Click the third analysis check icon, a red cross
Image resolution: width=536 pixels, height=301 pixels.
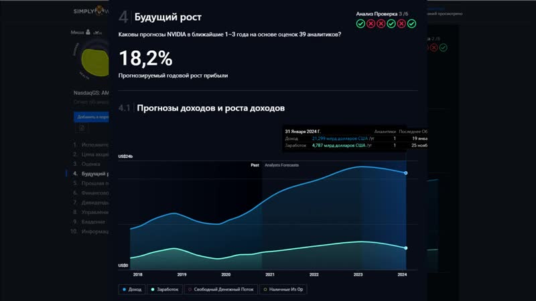[x=381, y=23]
